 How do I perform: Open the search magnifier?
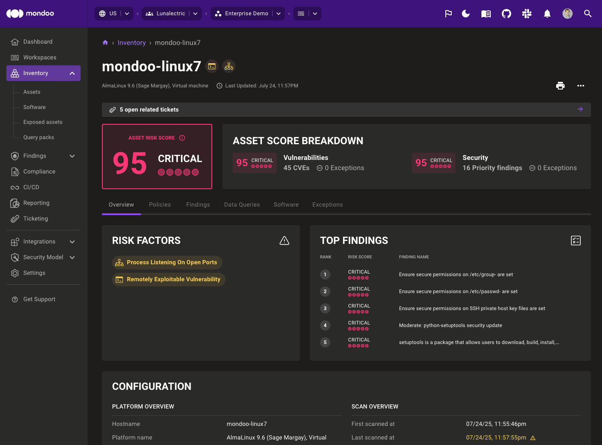tap(588, 14)
